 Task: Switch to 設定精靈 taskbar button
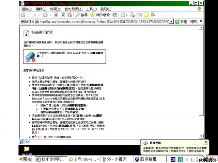pyautogui.click(x=150, y=159)
